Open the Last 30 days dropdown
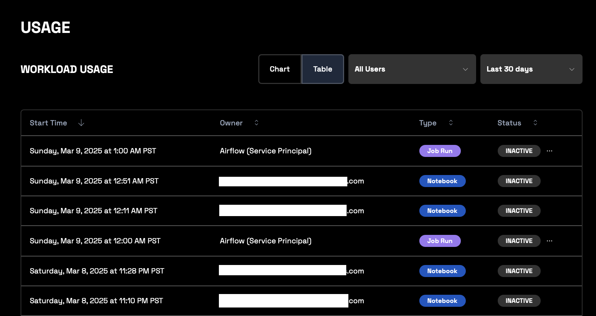Screen dimensions: 596x316 pyautogui.click(x=531, y=69)
